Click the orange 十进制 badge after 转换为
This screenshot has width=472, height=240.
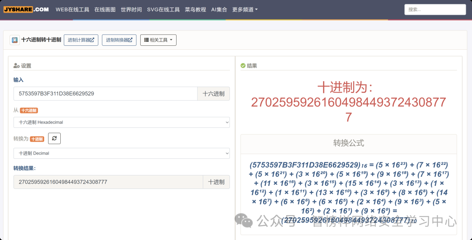point(37,139)
